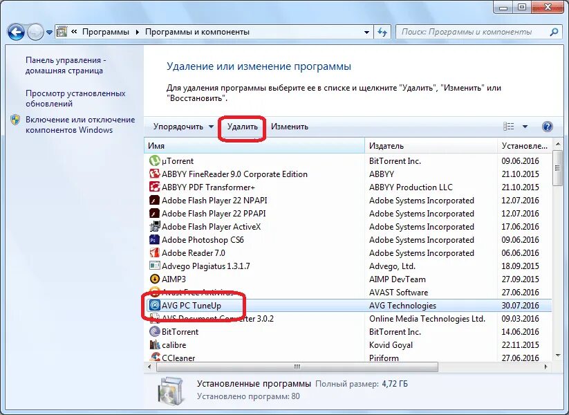Click the CCleaner program icon
The height and width of the screenshot is (415, 569).
155,358
